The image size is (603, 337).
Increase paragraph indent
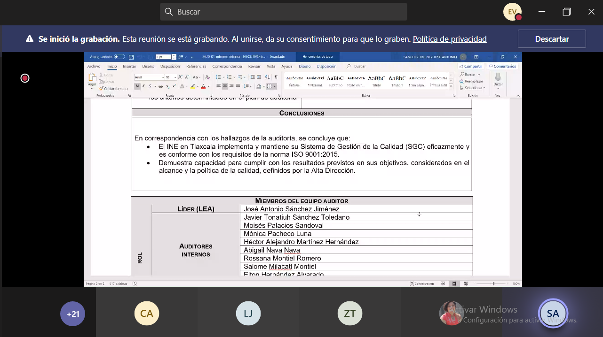click(259, 77)
